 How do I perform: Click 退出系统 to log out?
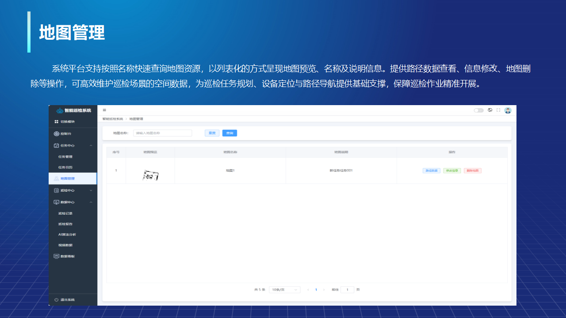pyautogui.click(x=68, y=300)
